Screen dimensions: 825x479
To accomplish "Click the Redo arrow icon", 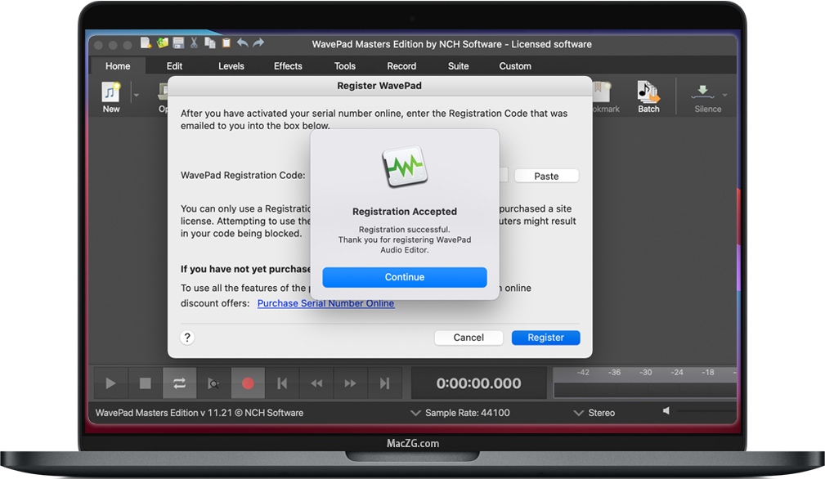I will [258, 43].
